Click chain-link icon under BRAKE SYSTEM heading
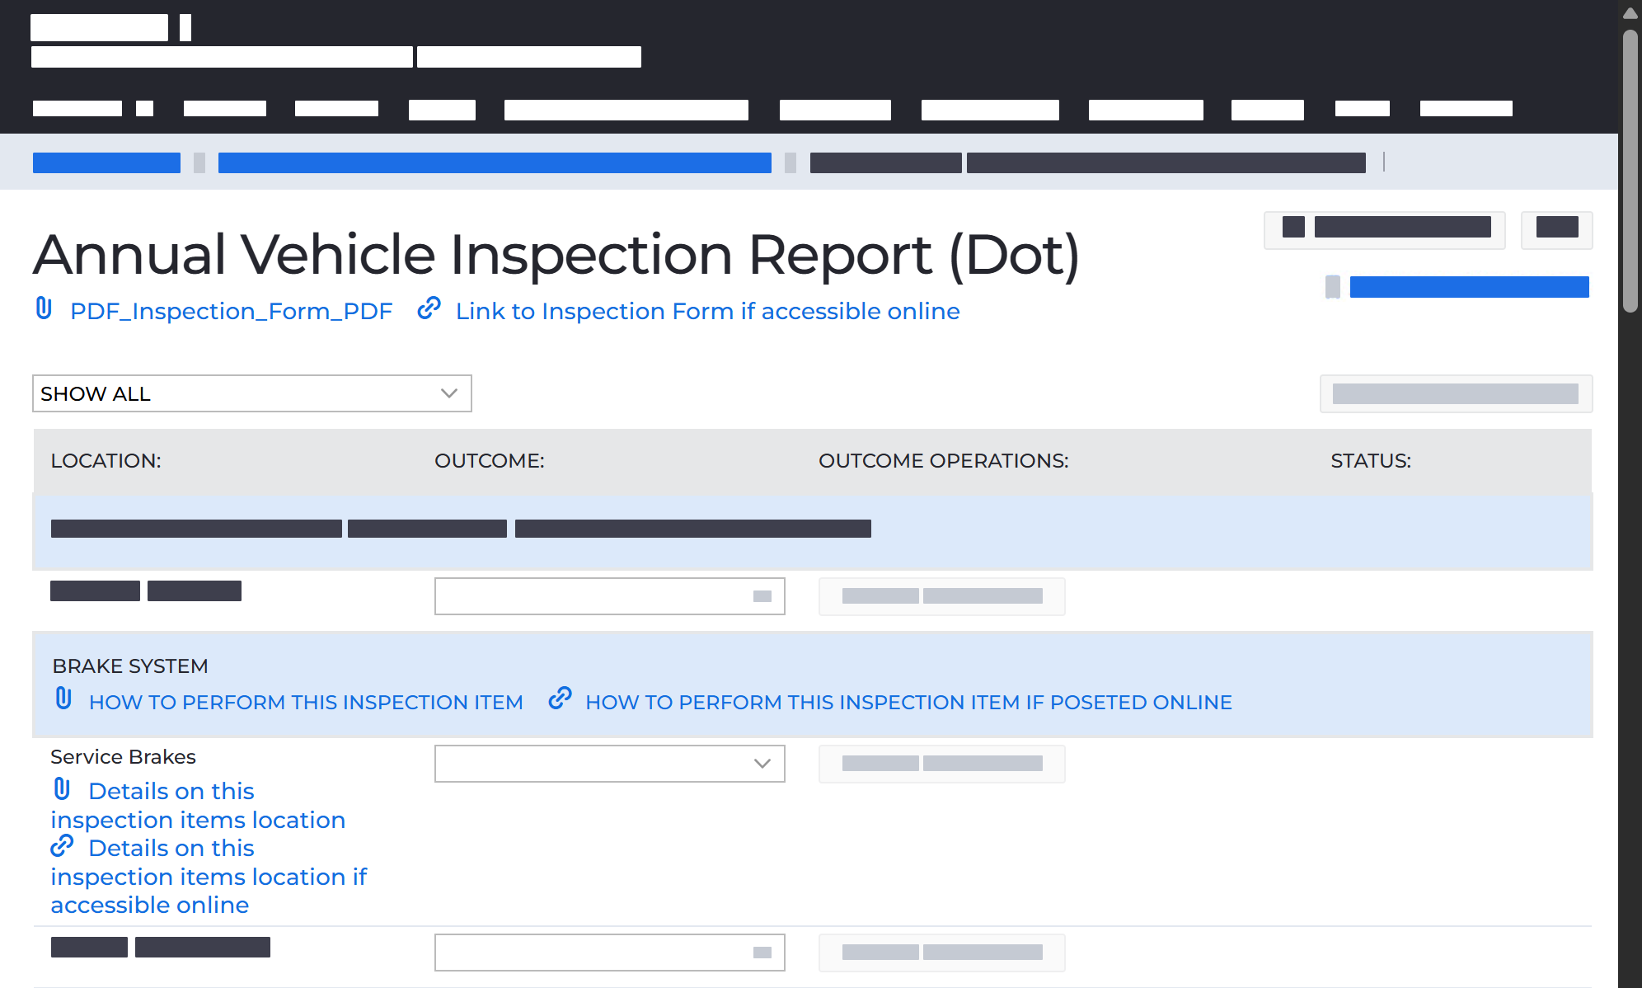1642x988 pixels. [560, 699]
